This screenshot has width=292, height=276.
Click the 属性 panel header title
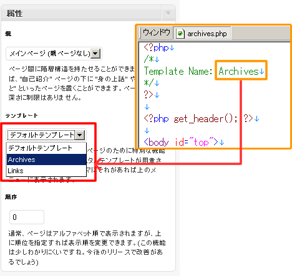[x=14, y=14]
